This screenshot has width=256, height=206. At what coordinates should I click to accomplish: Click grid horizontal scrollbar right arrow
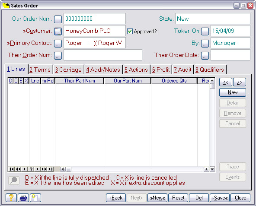click(207, 169)
